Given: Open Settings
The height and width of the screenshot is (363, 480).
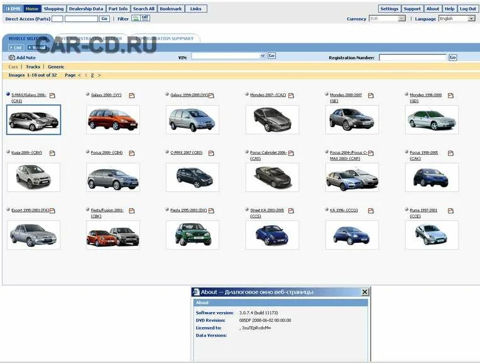Looking at the screenshot, I should [390, 9].
